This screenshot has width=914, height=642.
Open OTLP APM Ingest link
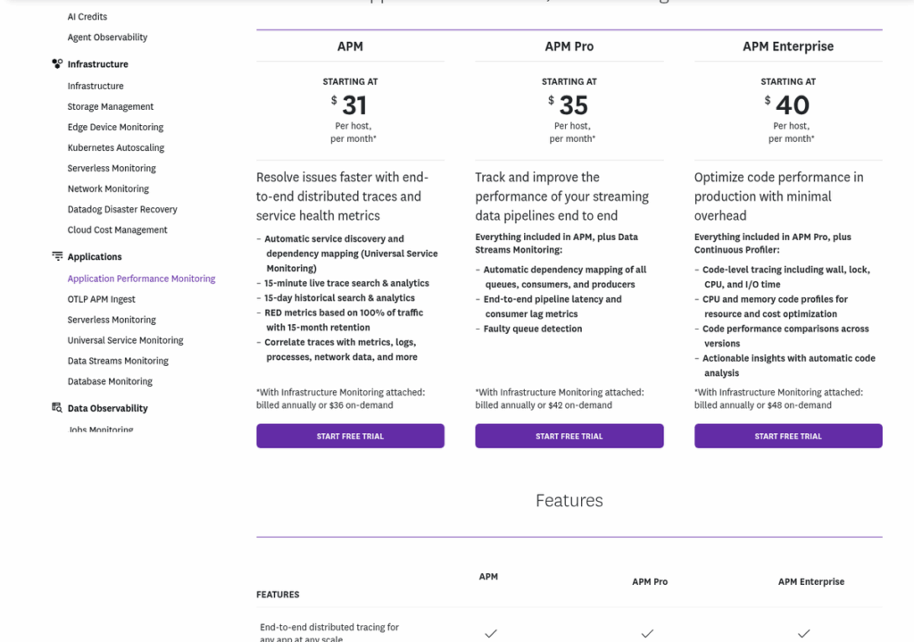coord(102,299)
